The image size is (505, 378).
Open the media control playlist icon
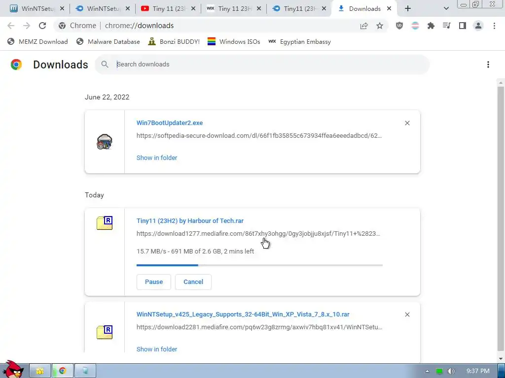(x=447, y=26)
